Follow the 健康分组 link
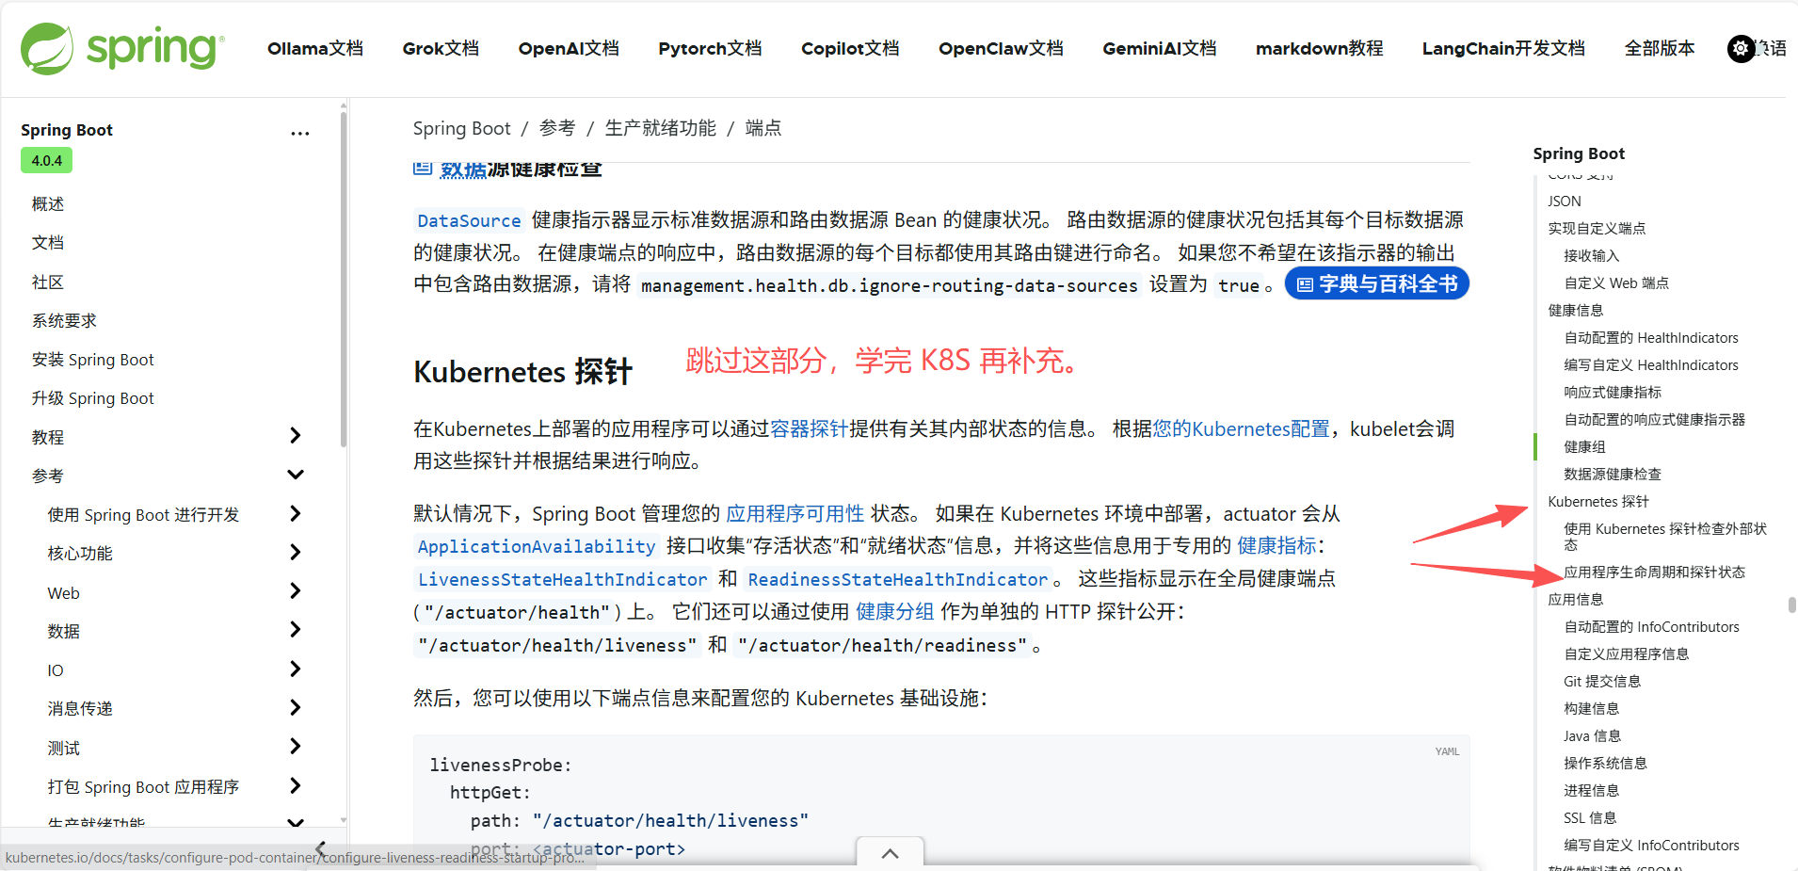The width and height of the screenshot is (1798, 871). coord(894,612)
